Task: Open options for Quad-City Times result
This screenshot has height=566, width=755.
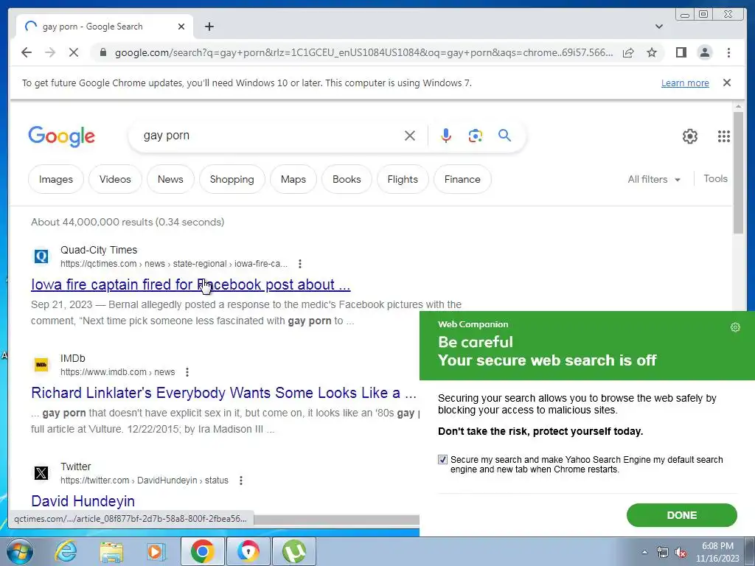Action: (300, 264)
